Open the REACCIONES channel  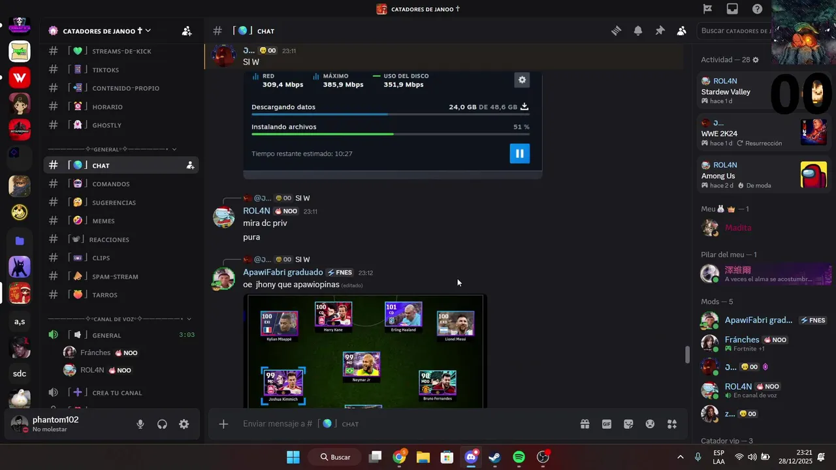[x=121, y=240]
